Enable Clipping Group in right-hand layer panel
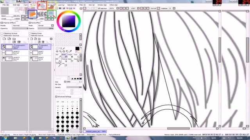The image size is (250, 140). pos(30,33)
